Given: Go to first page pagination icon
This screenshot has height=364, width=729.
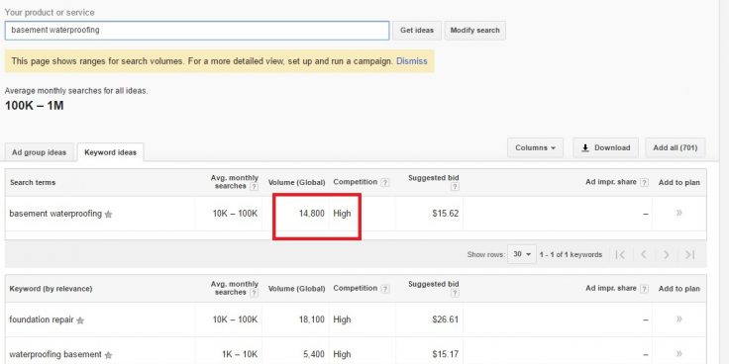Looking at the screenshot, I should coord(620,254).
